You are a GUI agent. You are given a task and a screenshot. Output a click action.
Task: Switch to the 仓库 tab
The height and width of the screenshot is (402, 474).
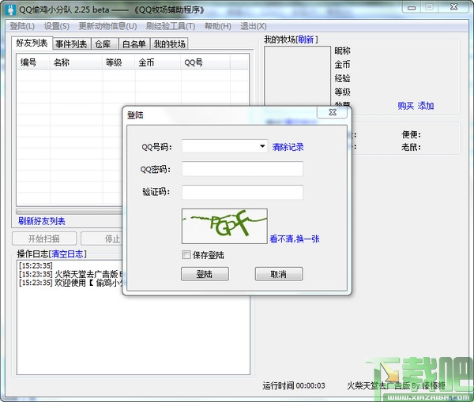click(x=104, y=44)
